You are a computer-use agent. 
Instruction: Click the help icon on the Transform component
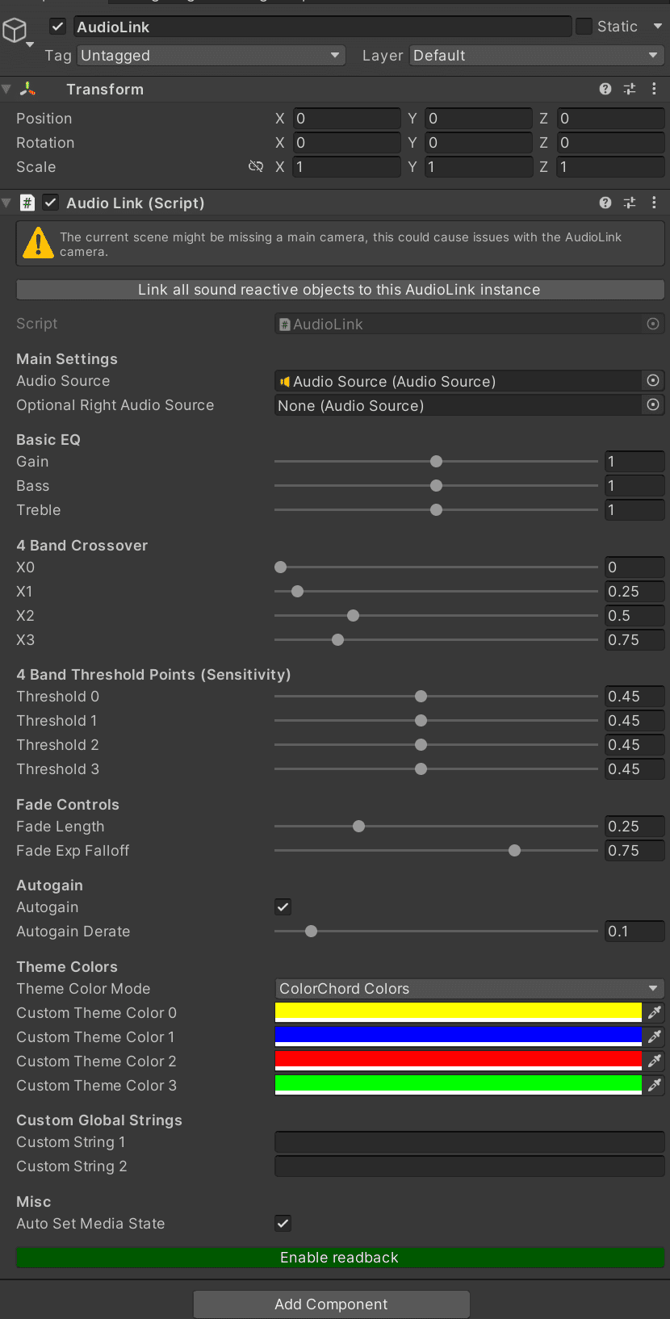tap(605, 89)
